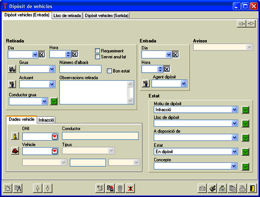This screenshot has height=197, width=260.
Task: Enable the Requeriment checkbox
Action: click(98, 50)
